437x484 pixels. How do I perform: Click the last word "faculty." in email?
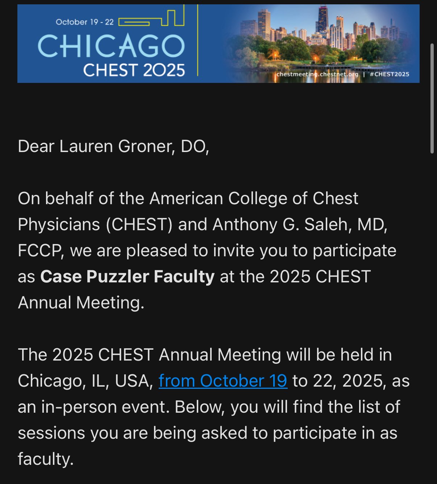point(46,459)
